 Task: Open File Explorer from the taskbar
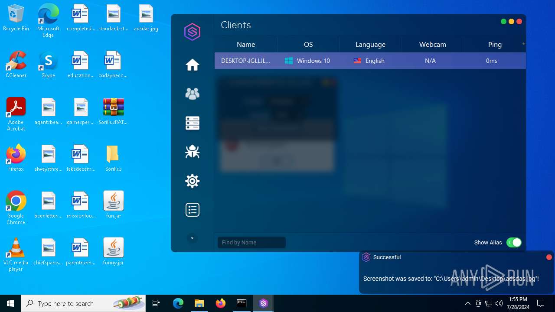point(199,303)
